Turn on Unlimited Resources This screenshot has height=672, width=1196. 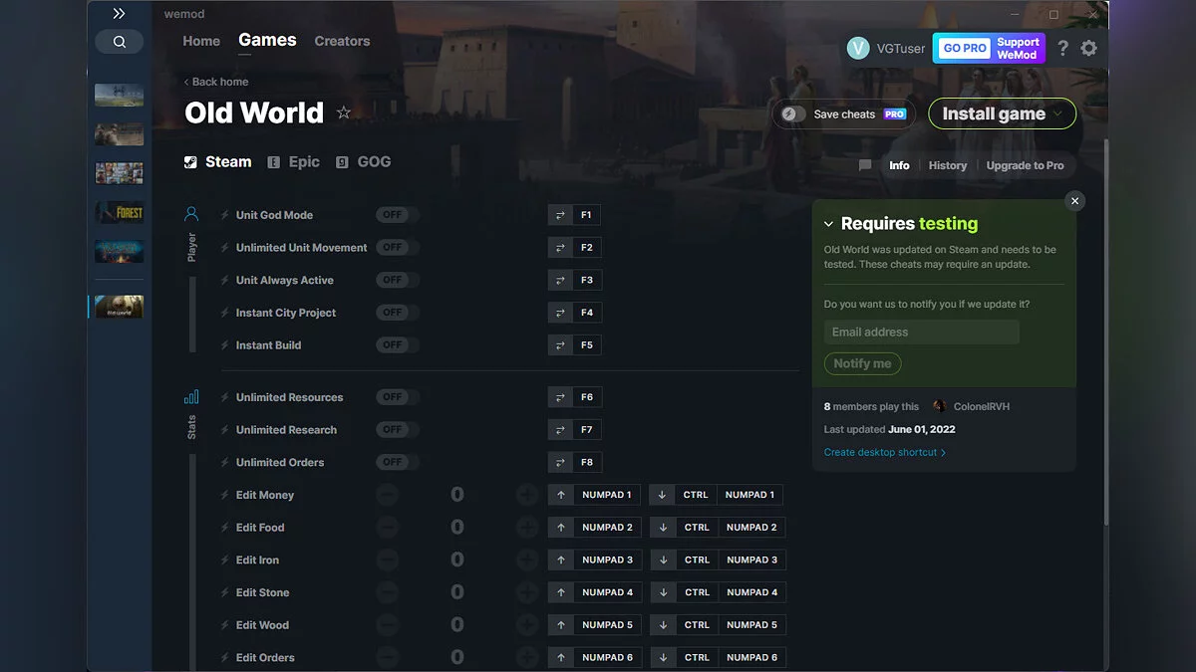(x=395, y=396)
